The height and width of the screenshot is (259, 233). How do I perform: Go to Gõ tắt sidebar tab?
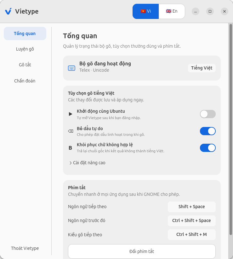point(25,65)
